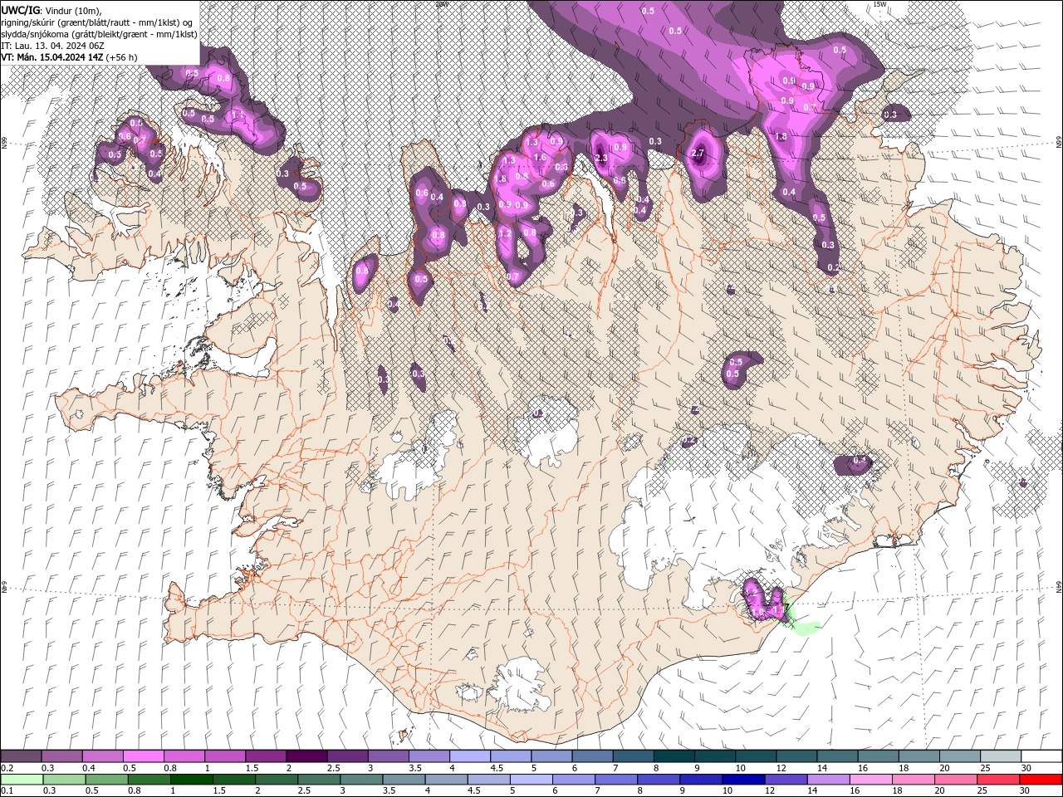
Task: Pick the pale green 0.1 swatch in rain legend
Action: click(21, 780)
